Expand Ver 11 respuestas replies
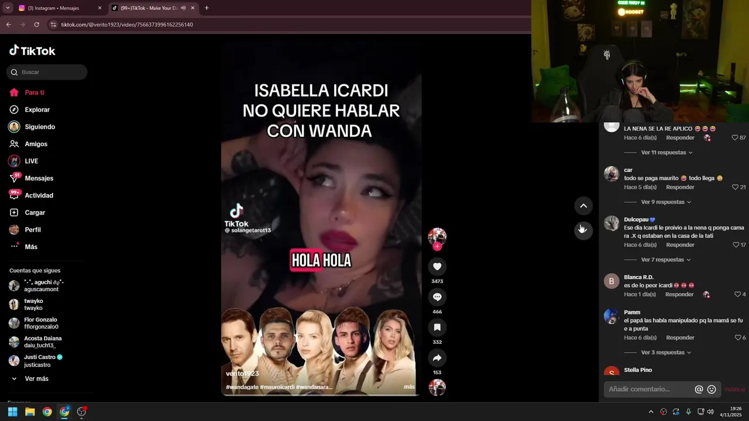 click(x=666, y=153)
